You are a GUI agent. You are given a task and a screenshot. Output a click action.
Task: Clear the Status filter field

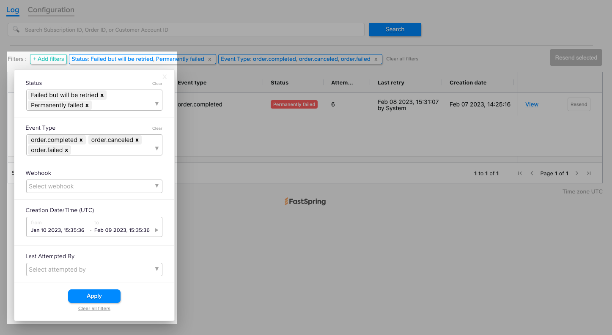point(157,84)
